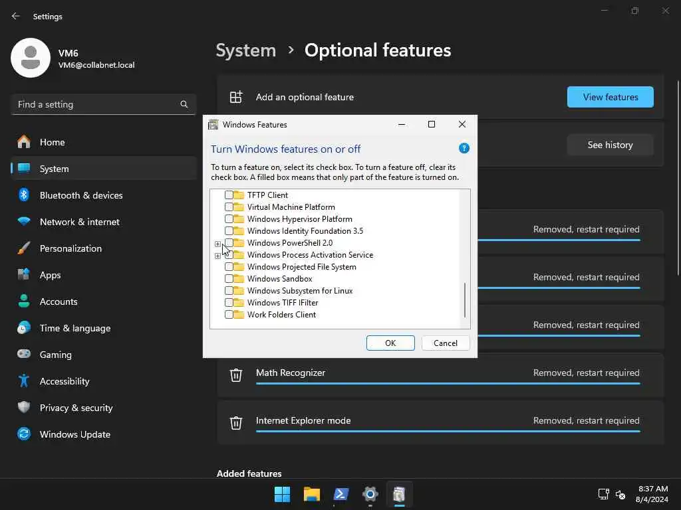Click the Accessibility figure icon
Image resolution: width=681 pixels, height=510 pixels.
click(x=24, y=381)
